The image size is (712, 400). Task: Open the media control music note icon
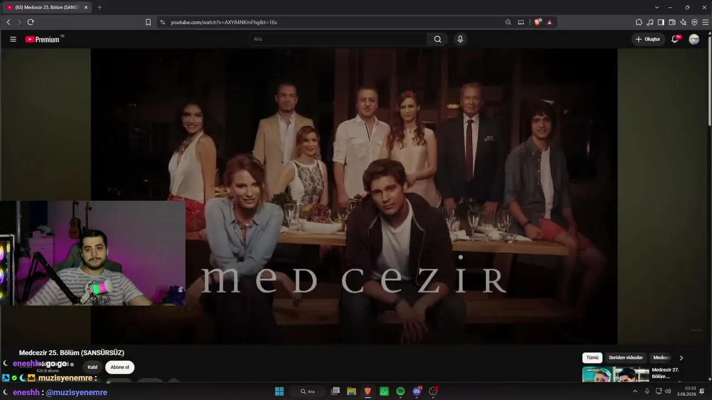point(650,22)
